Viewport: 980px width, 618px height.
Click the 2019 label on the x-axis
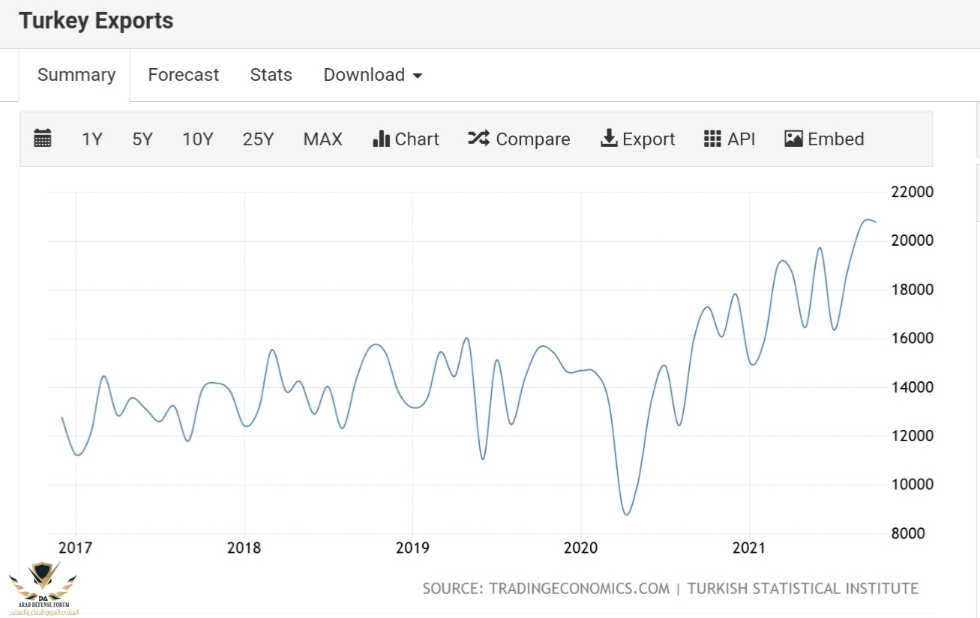pos(412,548)
